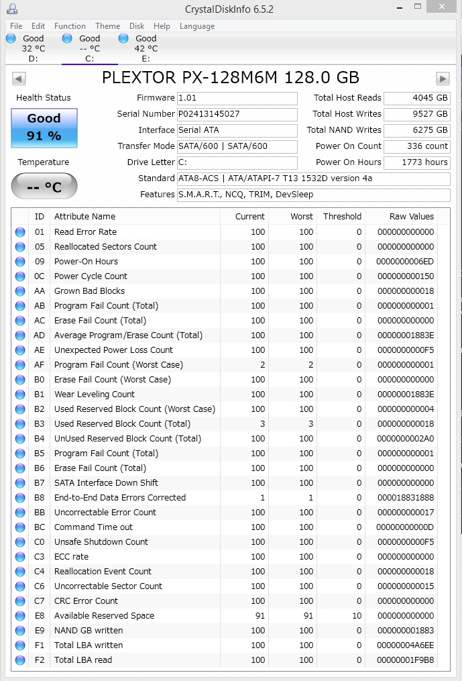
Task: Select the Average Program/Erase Count (Total) row
Action: coord(225,335)
